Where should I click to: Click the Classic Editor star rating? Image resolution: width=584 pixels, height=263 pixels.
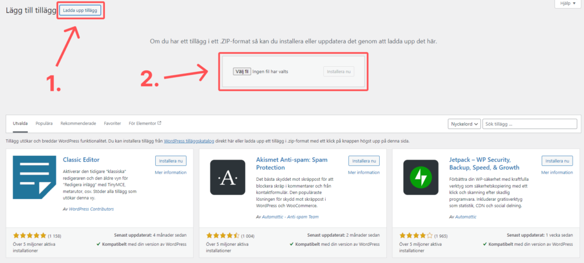(x=30, y=236)
